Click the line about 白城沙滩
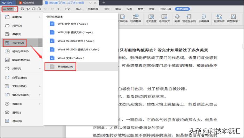The height and width of the screenshot is (138, 244). coord(153,89)
